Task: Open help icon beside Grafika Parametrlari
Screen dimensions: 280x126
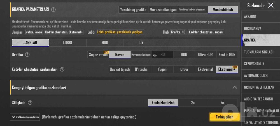Action: [53, 10]
